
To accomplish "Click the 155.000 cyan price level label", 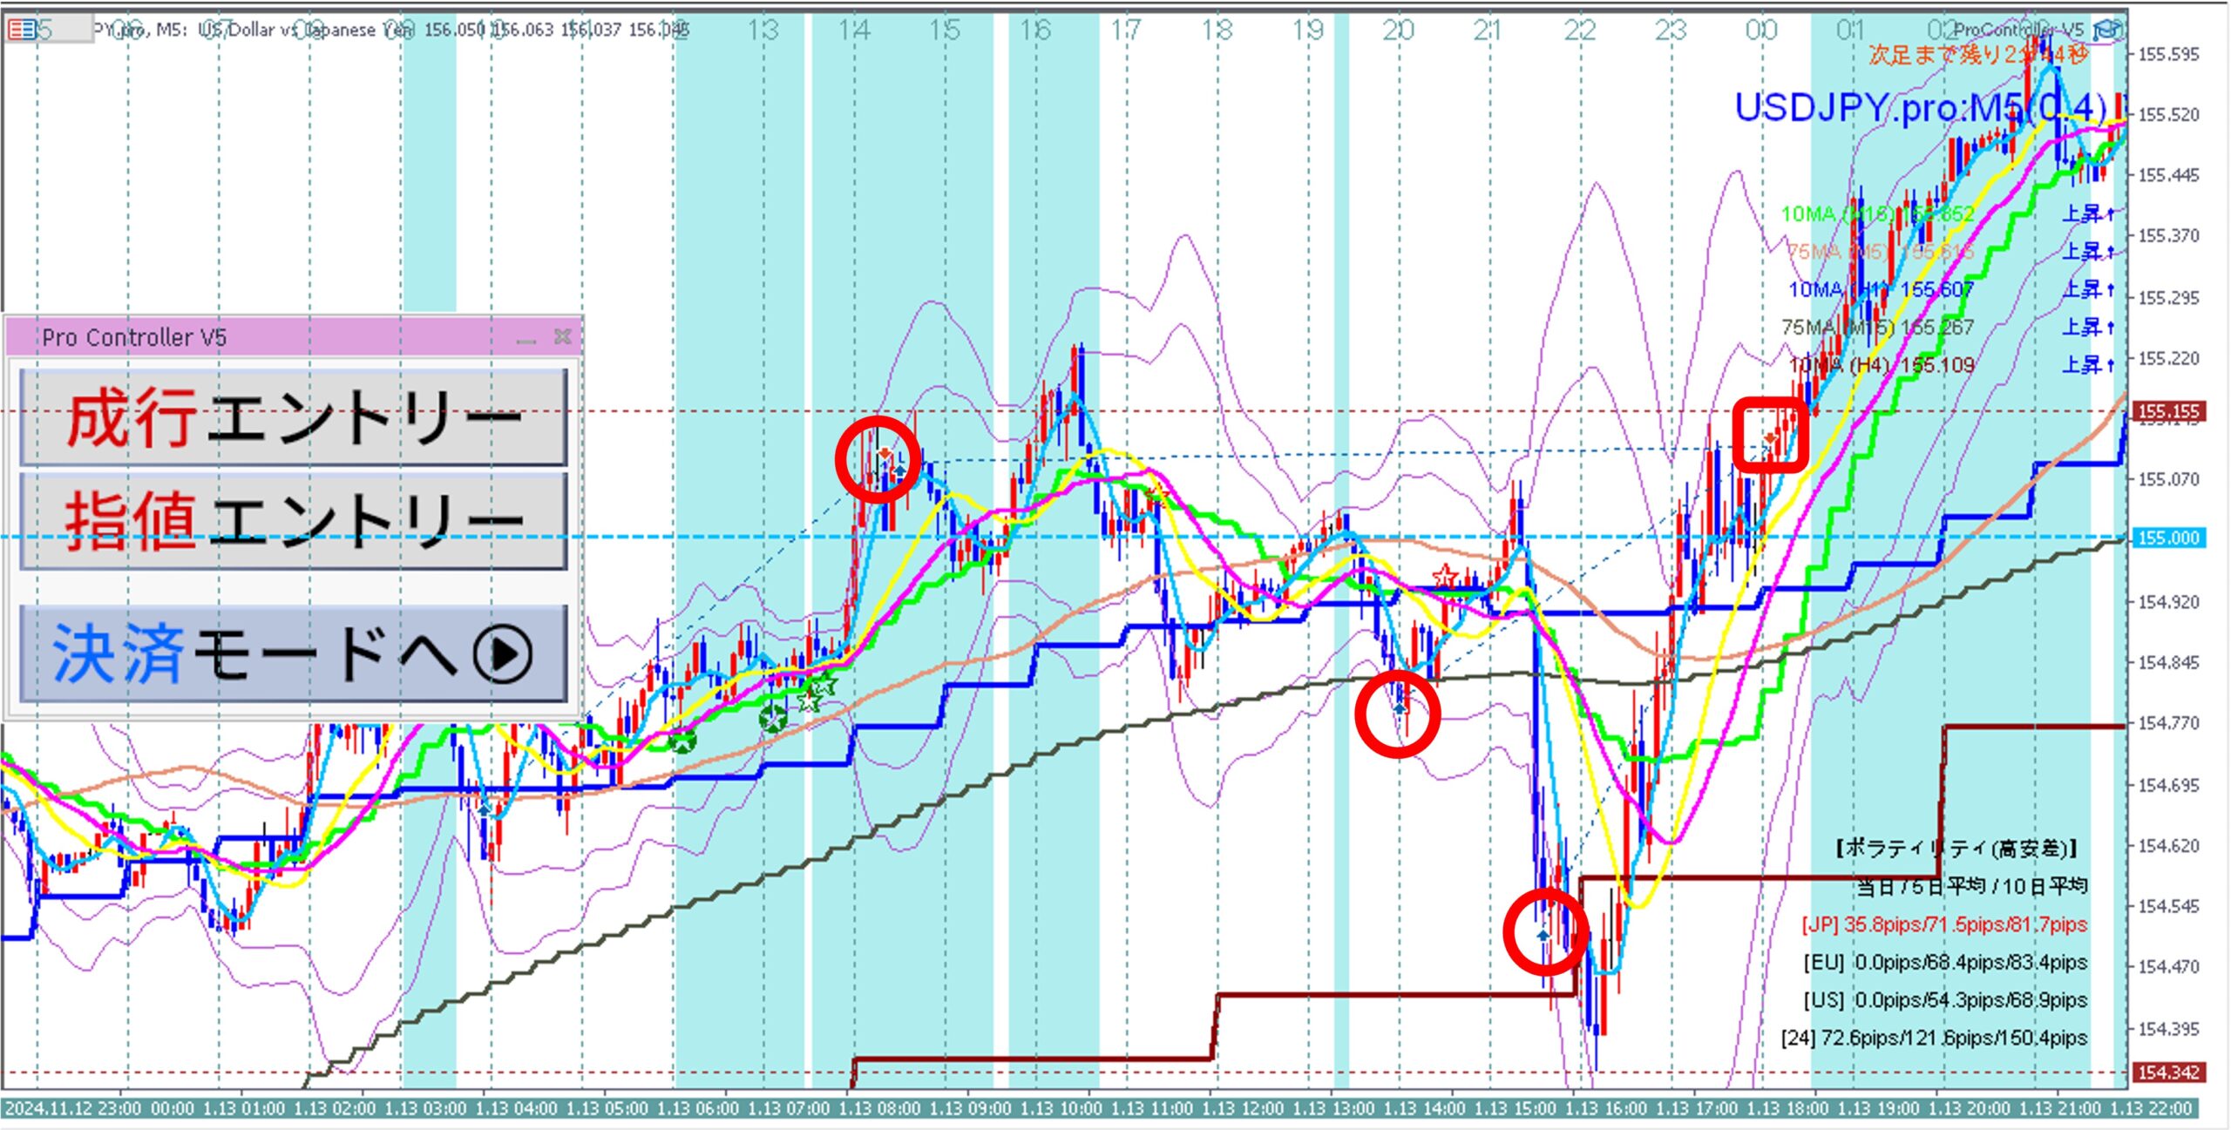I will tap(2168, 538).
